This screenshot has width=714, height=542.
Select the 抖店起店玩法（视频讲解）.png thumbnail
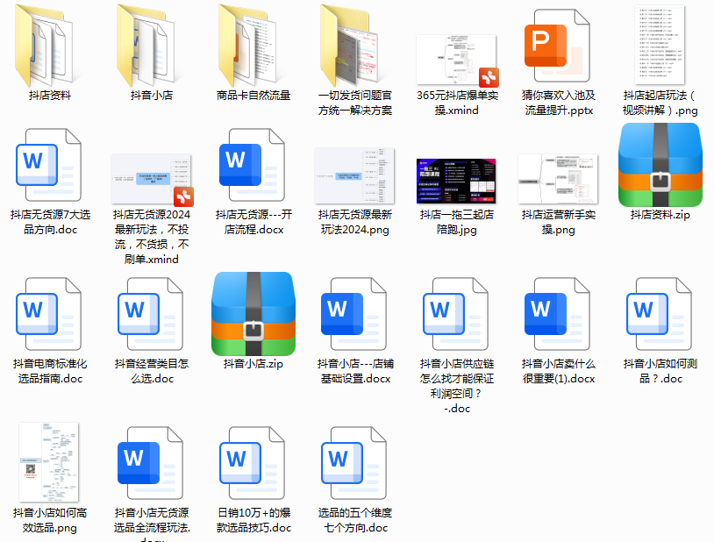(x=660, y=45)
